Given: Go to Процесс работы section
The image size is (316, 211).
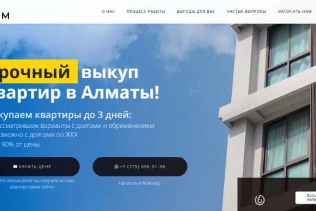Looking at the screenshot, I should click(146, 11).
